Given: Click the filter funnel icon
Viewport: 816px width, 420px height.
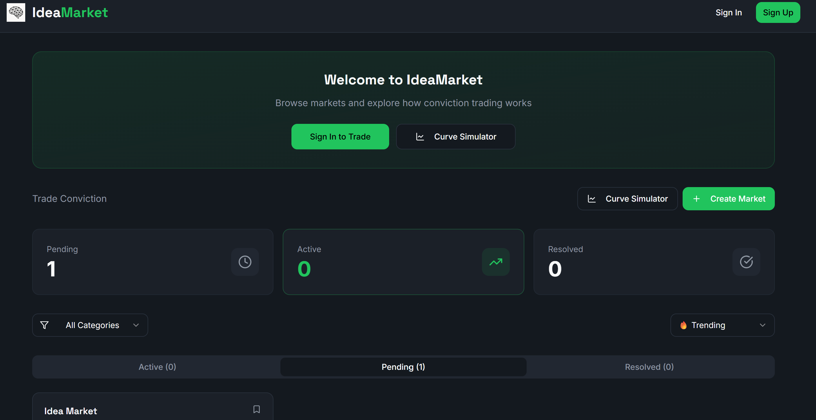Looking at the screenshot, I should 44,325.
